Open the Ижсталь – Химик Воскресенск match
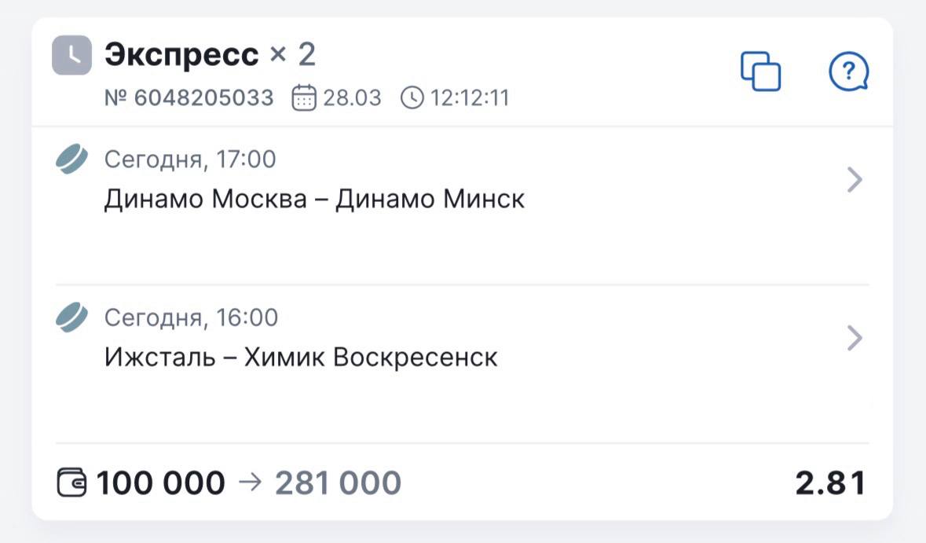The width and height of the screenshot is (926, 543). click(301, 358)
